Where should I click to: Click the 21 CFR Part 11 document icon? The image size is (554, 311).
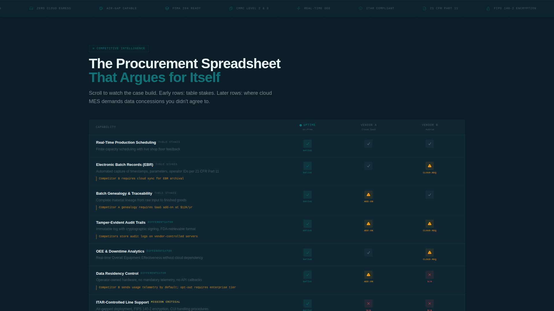424,8
